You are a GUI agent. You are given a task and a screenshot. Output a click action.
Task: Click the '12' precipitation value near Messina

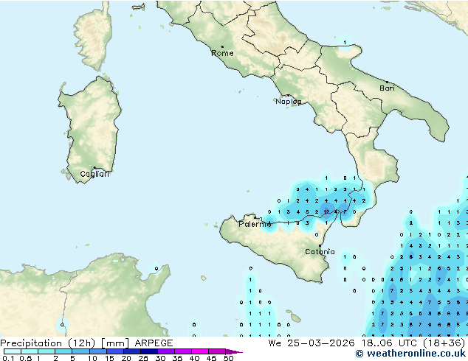[x=326, y=211]
